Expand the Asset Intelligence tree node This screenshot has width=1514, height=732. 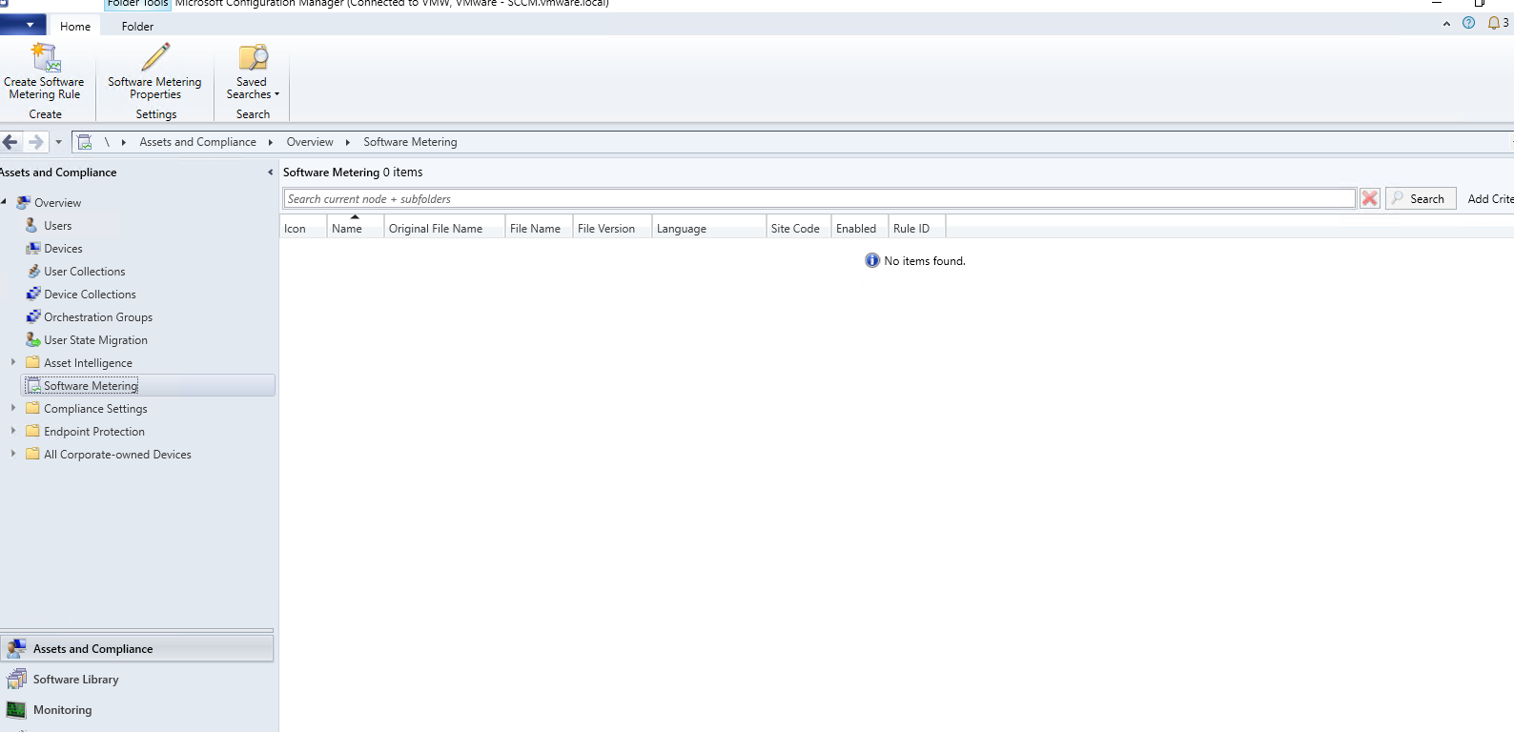[x=13, y=362]
